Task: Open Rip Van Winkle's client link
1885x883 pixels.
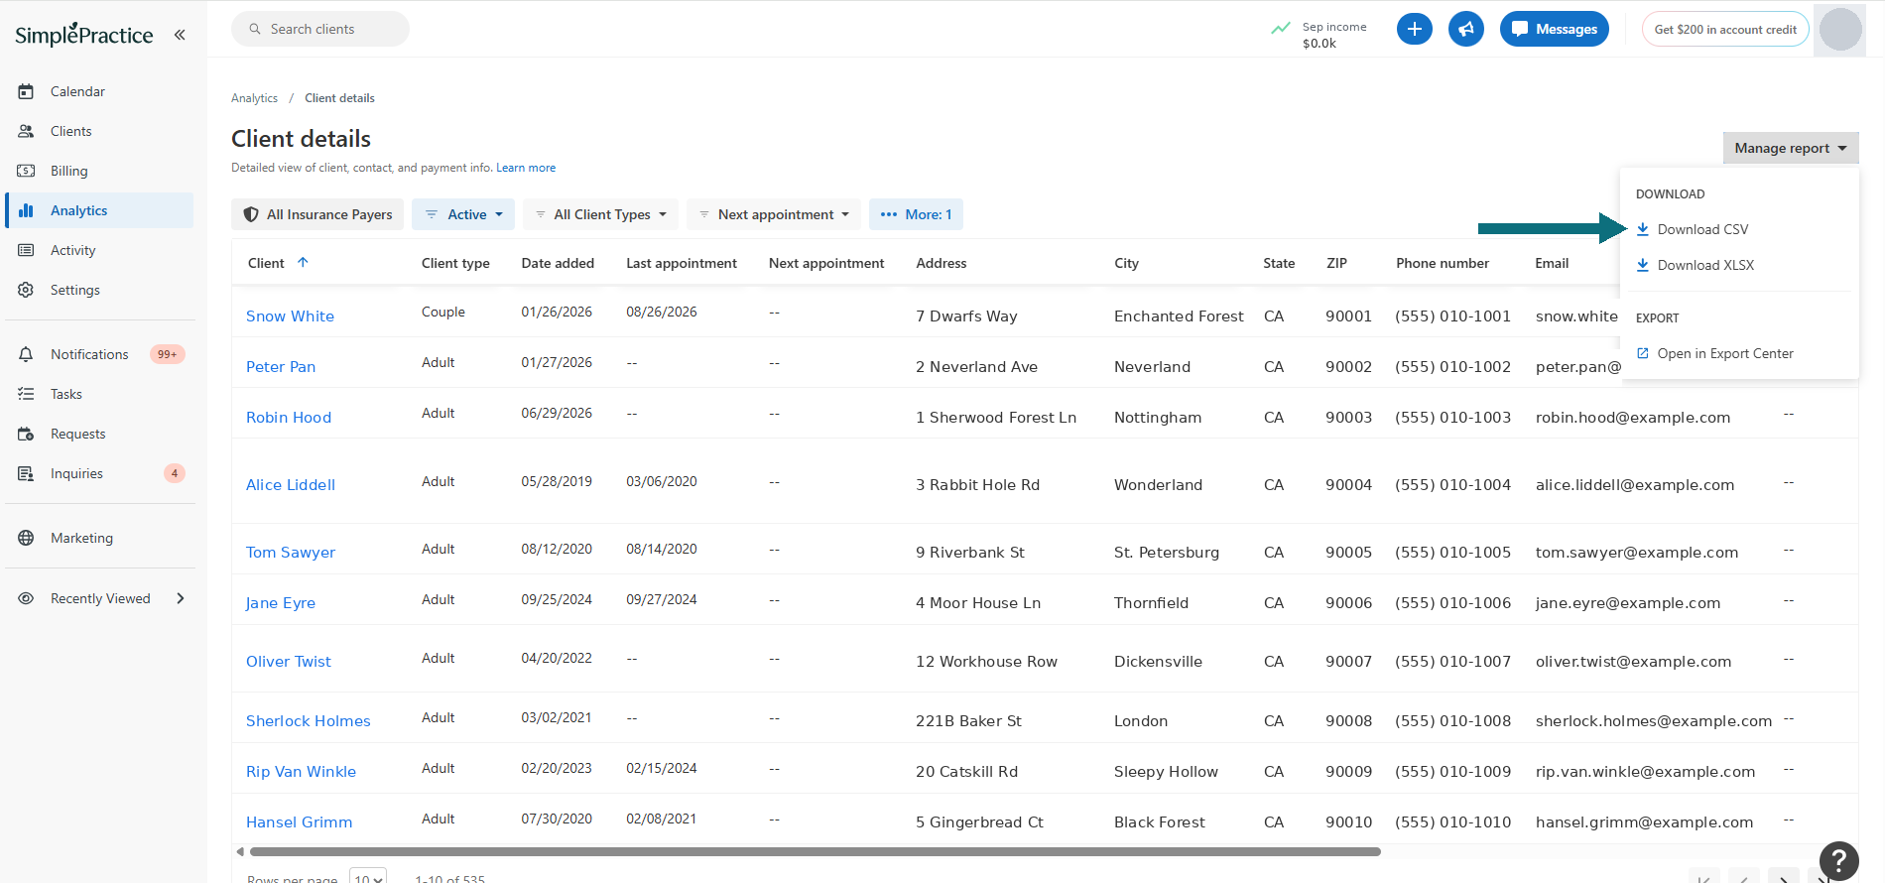Action: point(301,771)
